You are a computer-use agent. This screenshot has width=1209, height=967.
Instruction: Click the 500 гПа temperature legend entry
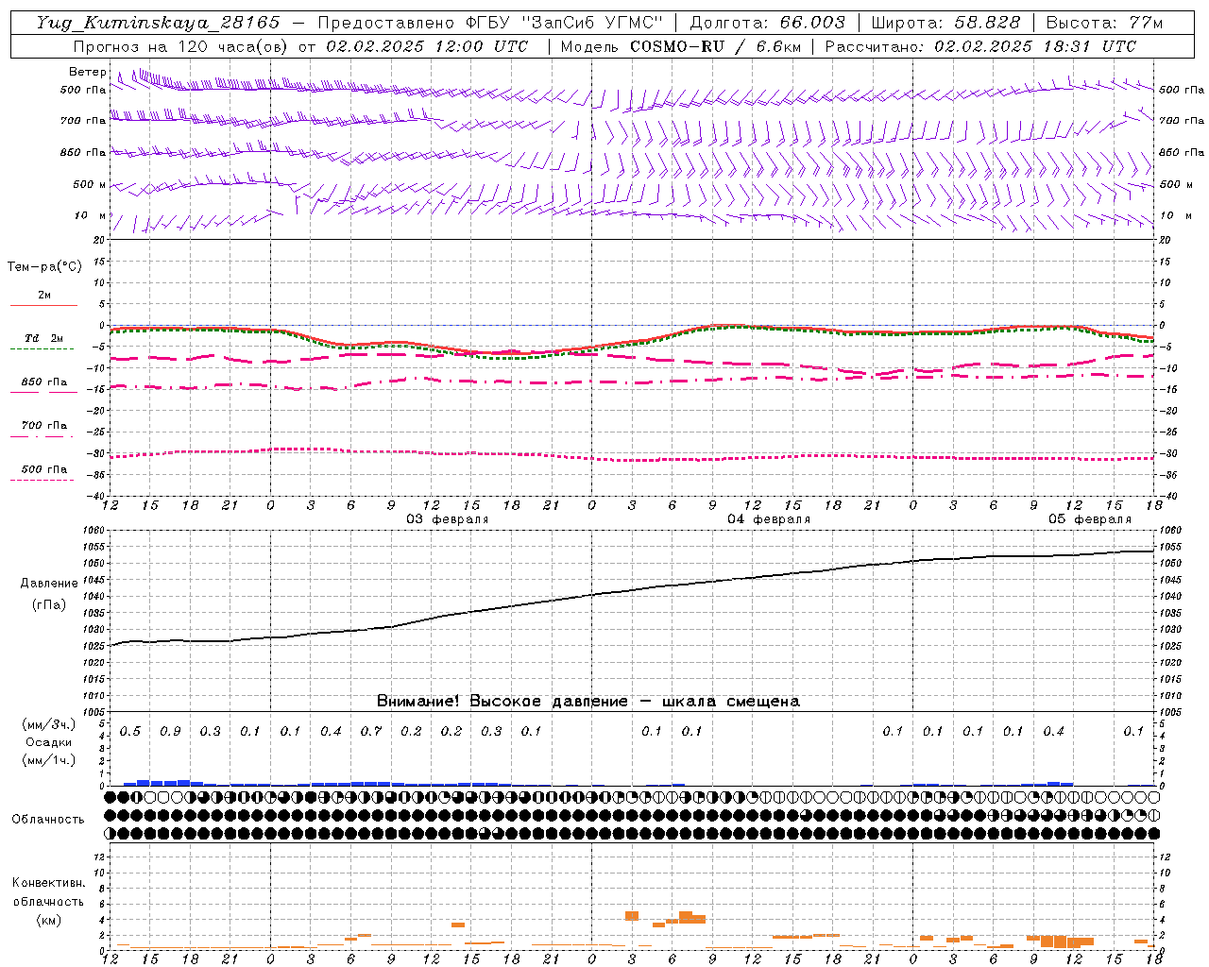[43, 469]
